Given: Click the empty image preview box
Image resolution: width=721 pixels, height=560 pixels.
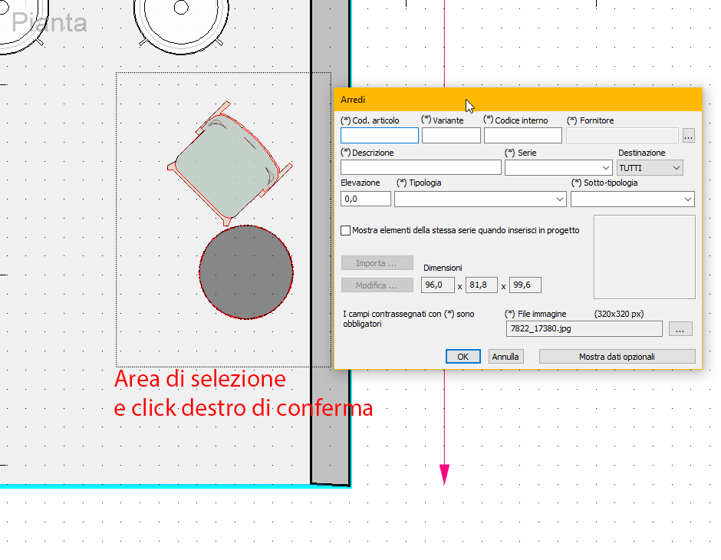Looking at the screenshot, I should [644, 257].
